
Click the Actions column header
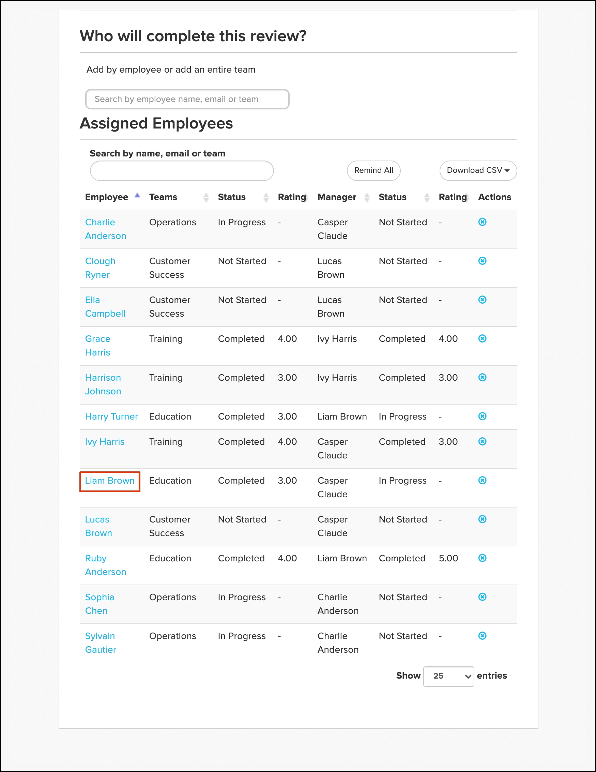click(x=494, y=197)
